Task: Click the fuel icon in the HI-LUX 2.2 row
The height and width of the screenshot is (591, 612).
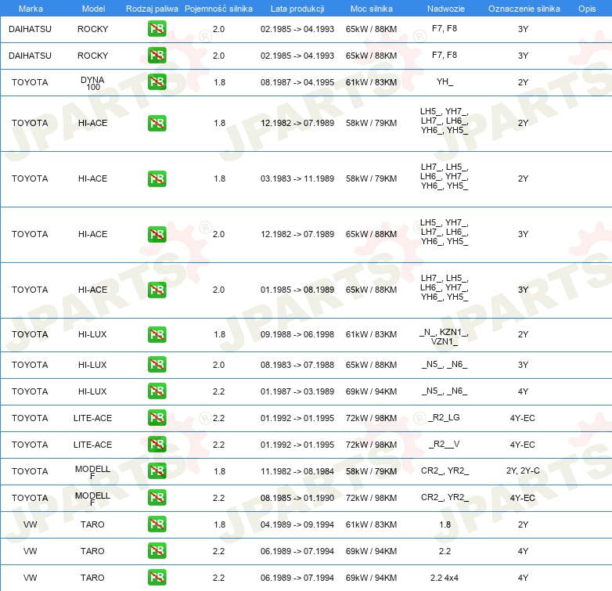Action: (x=157, y=391)
